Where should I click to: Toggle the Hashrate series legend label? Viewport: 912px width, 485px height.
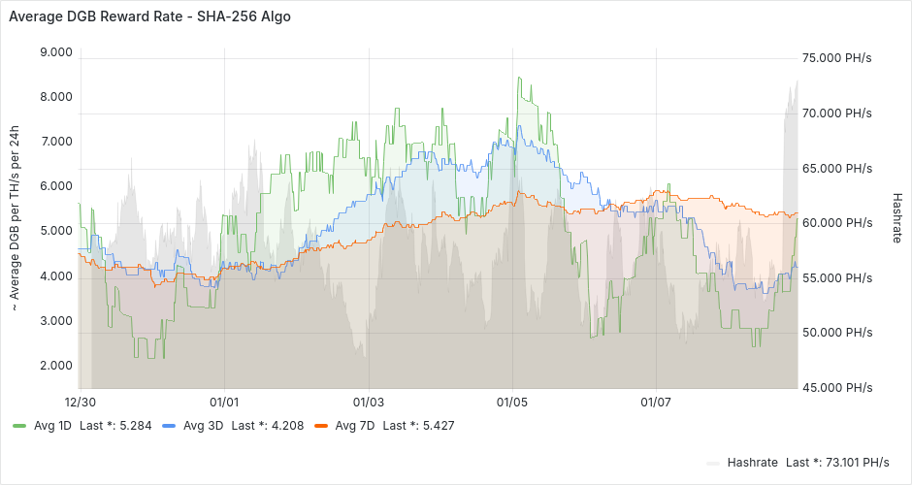752,463
